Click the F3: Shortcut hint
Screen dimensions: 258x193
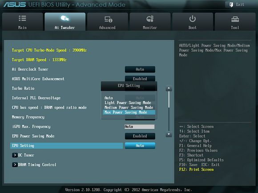click(x=191, y=155)
